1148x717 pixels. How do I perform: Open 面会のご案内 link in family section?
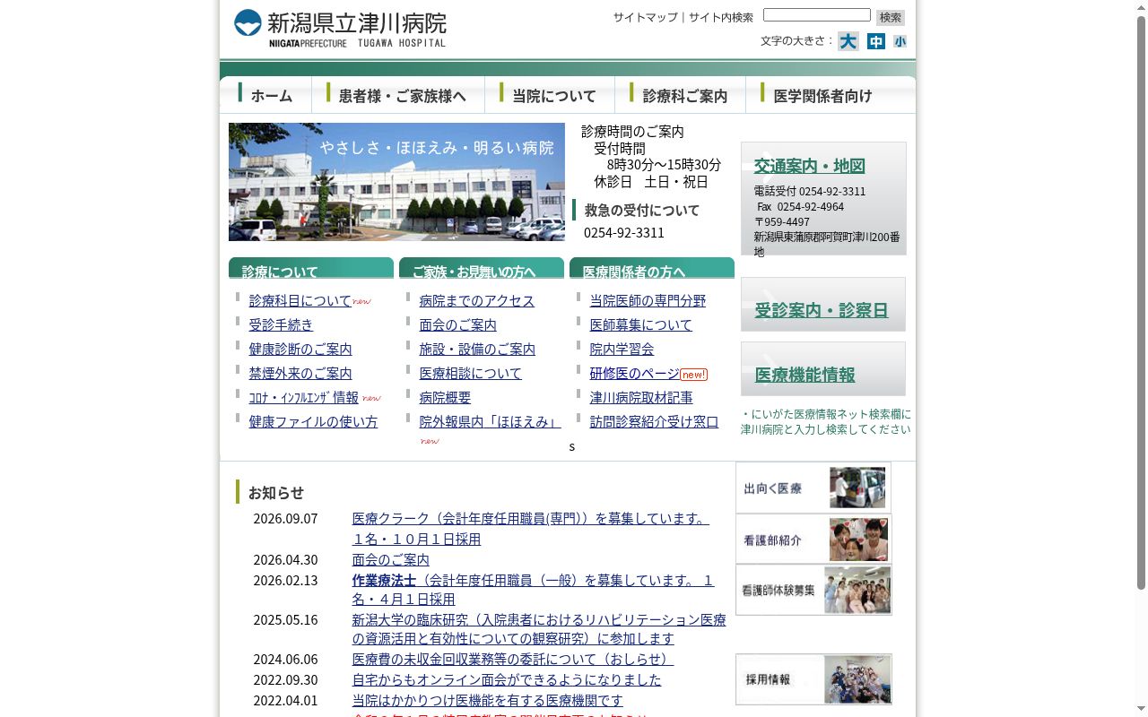(x=457, y=324)
